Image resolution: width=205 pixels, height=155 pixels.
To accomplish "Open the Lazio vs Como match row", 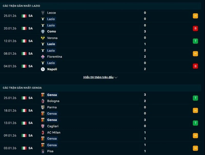I will tap(102, 28).
